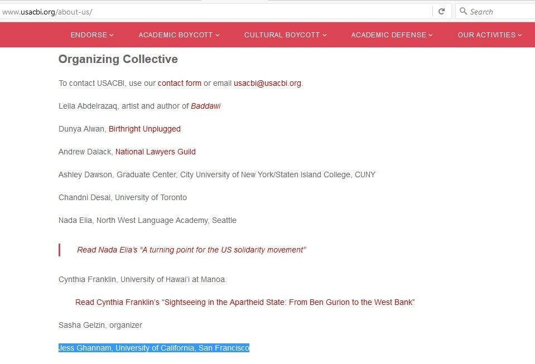
Task: Open the ACADEMIC DEFENSE menu
Action: pyautogui.click(x=392, y=35)
